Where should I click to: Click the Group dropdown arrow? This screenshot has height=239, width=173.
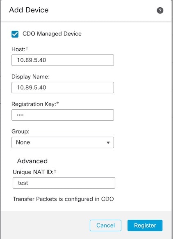108,143
